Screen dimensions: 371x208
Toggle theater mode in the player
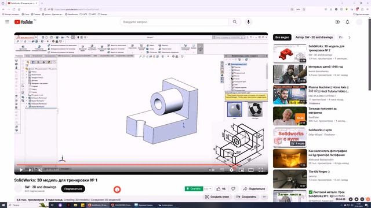click(x=251, y=170)
